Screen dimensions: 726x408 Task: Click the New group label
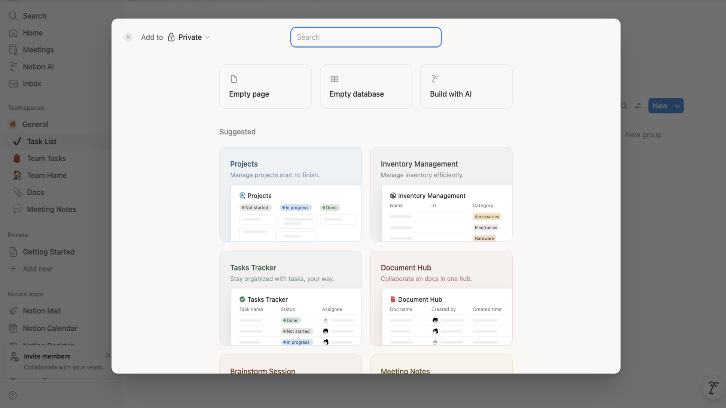(643, 134)
